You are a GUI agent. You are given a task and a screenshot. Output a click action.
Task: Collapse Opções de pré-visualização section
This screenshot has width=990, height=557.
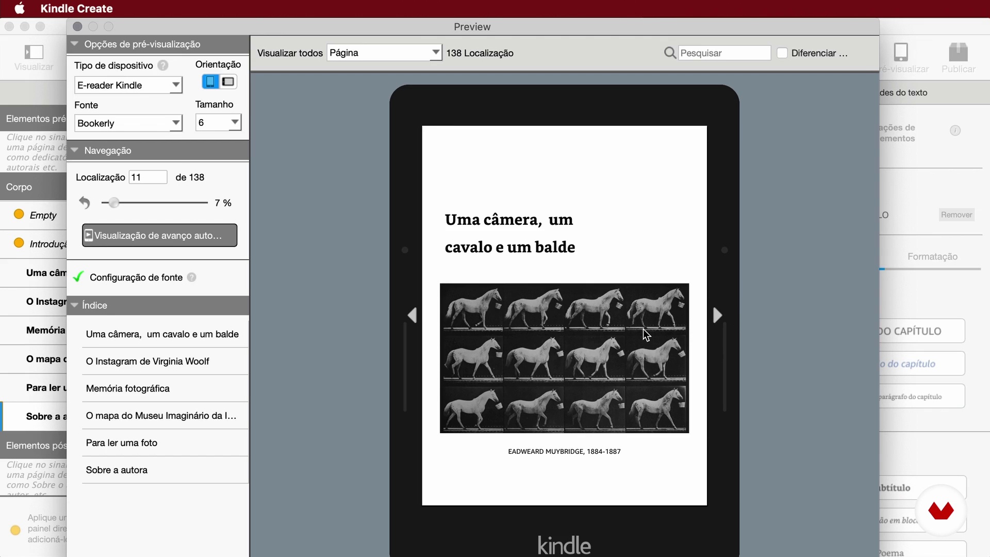[75, 44]
